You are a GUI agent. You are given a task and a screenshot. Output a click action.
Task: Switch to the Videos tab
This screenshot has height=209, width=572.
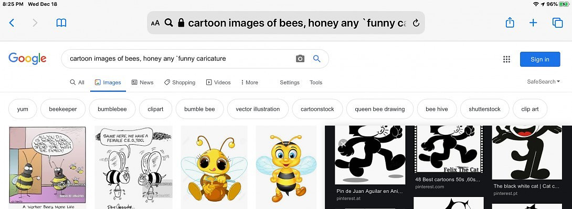218,83
